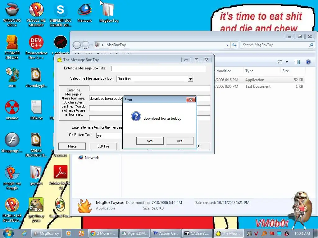Screen dimensions: 318x238
Task: Open the MsgBoxToy desktop folder
Action: point(109,12)
